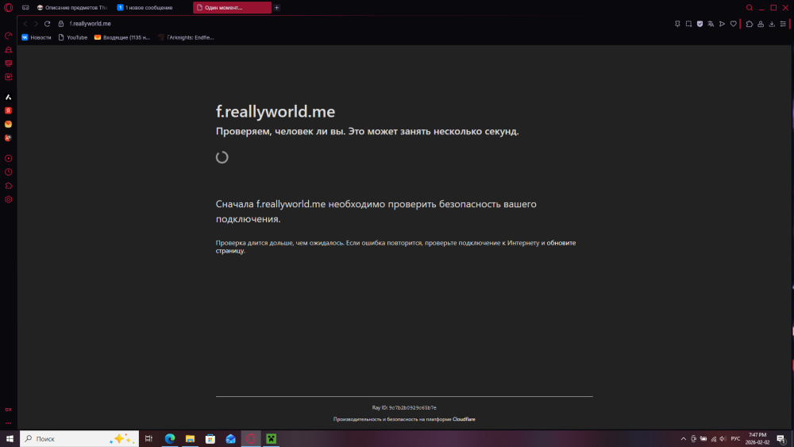Image resolution: width=794 pixels, height=447 pixels.
Task: Open the player sidebar icon
Action: pyautogui.click(x=8, y=159)
